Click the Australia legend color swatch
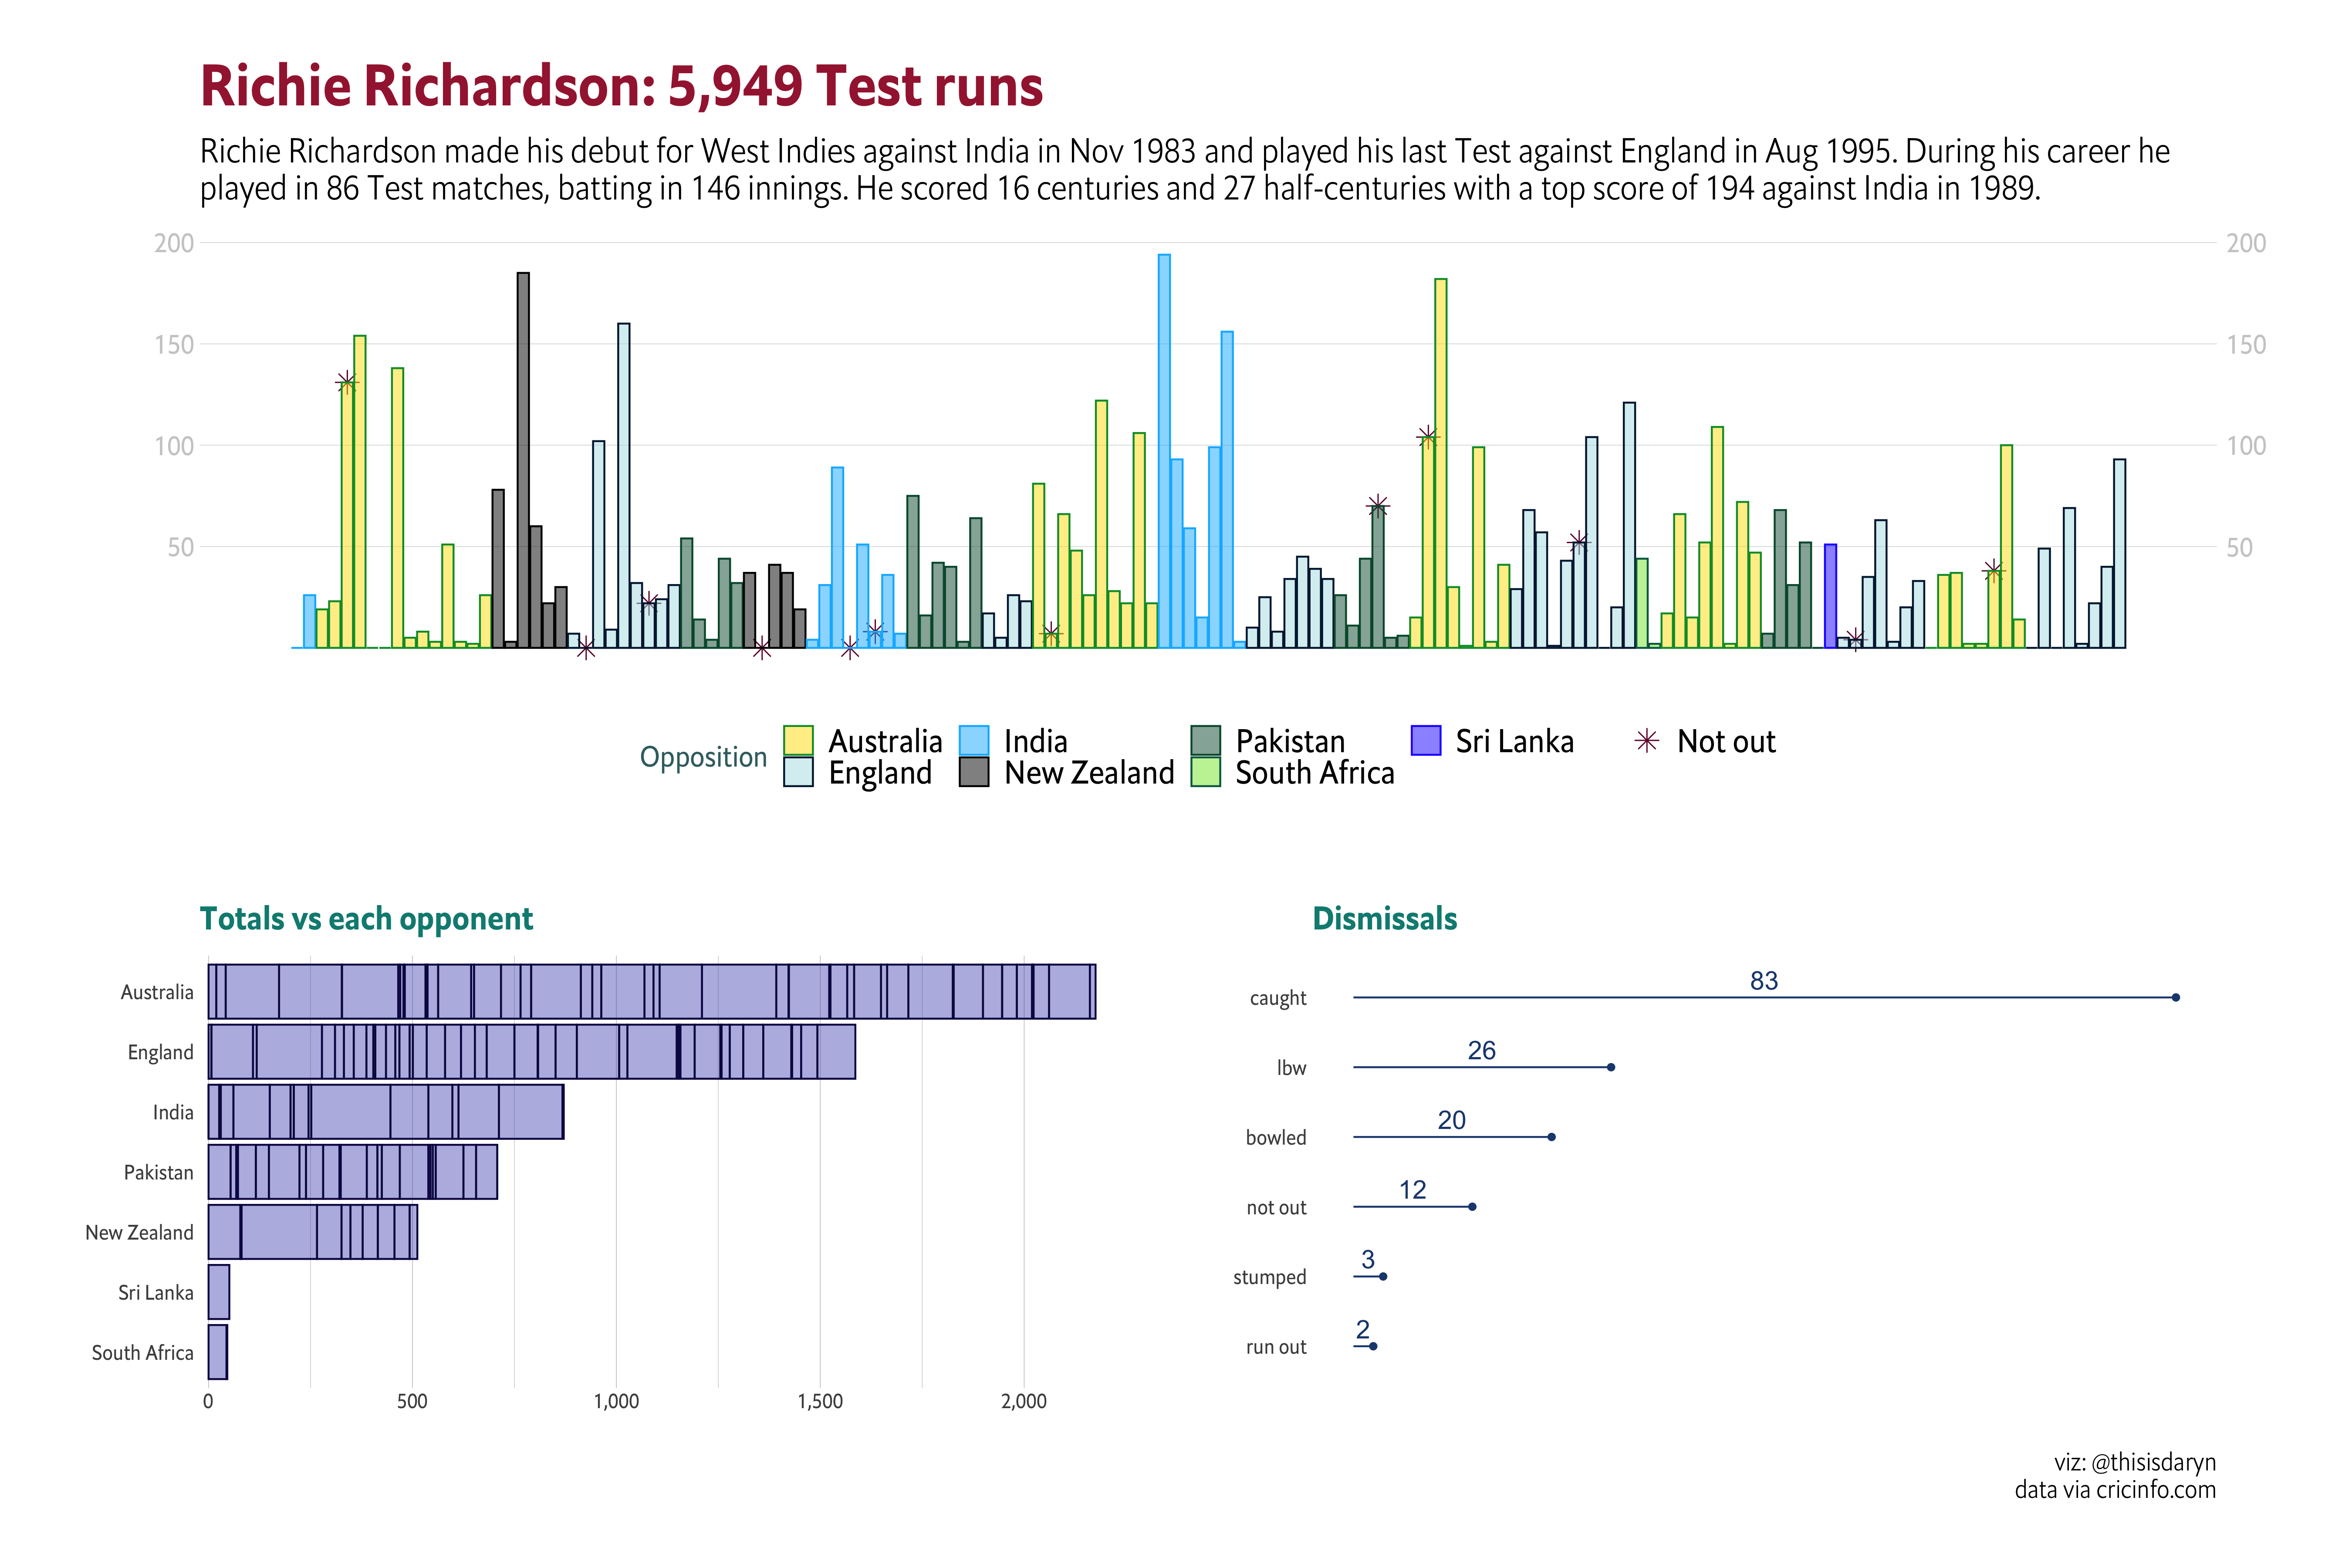Screen dimensions: 2352x1568 [798, 740]
